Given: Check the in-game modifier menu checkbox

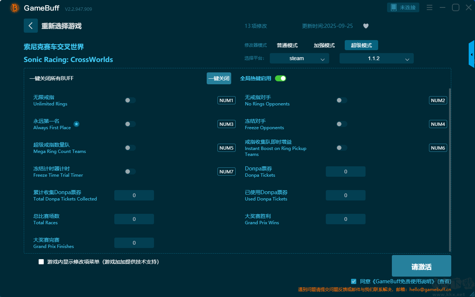Looking at the screenshot, I should 41,262.
